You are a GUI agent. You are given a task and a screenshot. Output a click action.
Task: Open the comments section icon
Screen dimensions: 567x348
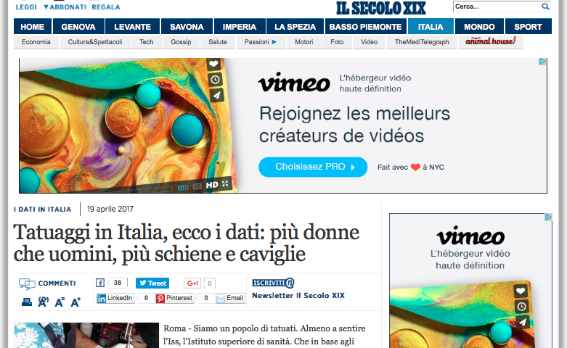point(27,283)
